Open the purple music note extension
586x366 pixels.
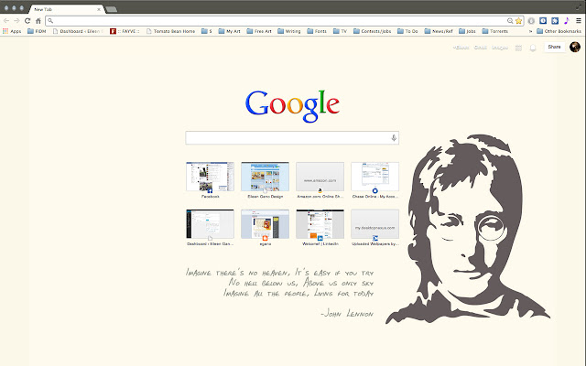coord(567,21)
